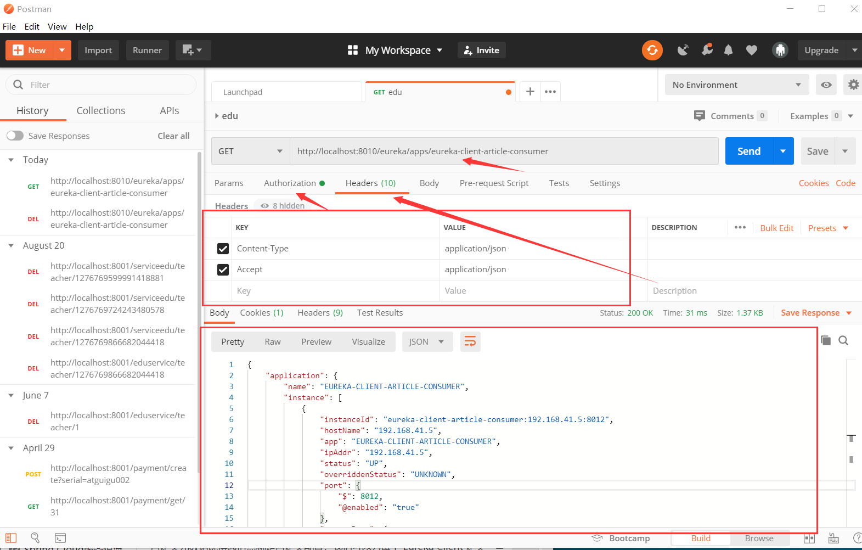Open the notifications bell icon

pos(728,50)
